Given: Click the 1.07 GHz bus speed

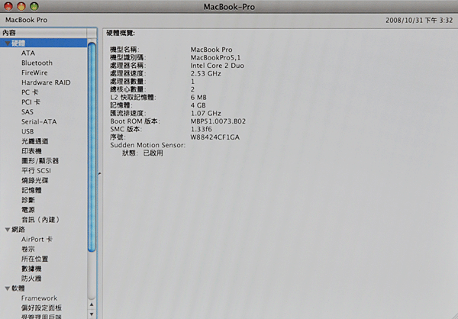Looking at the screenshot, I should 205,114.
